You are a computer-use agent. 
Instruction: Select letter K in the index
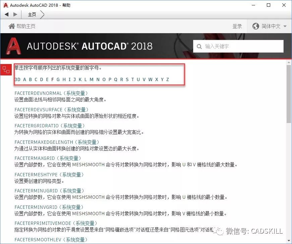(x=80, y=79)
